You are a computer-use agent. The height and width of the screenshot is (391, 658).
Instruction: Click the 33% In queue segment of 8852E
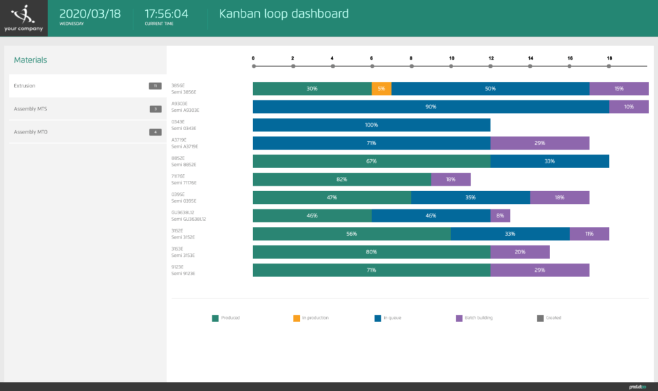click(x=549, y=161)
